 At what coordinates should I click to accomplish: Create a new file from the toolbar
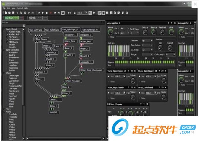point(6,13)
